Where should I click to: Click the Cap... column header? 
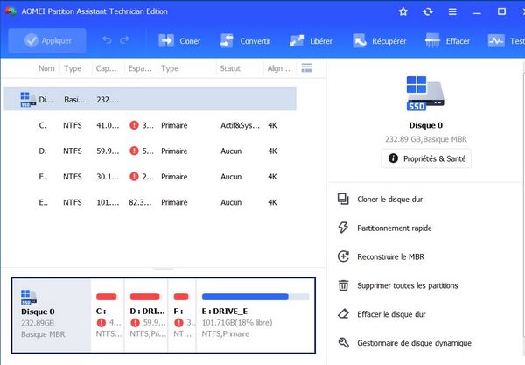(107, 68)
